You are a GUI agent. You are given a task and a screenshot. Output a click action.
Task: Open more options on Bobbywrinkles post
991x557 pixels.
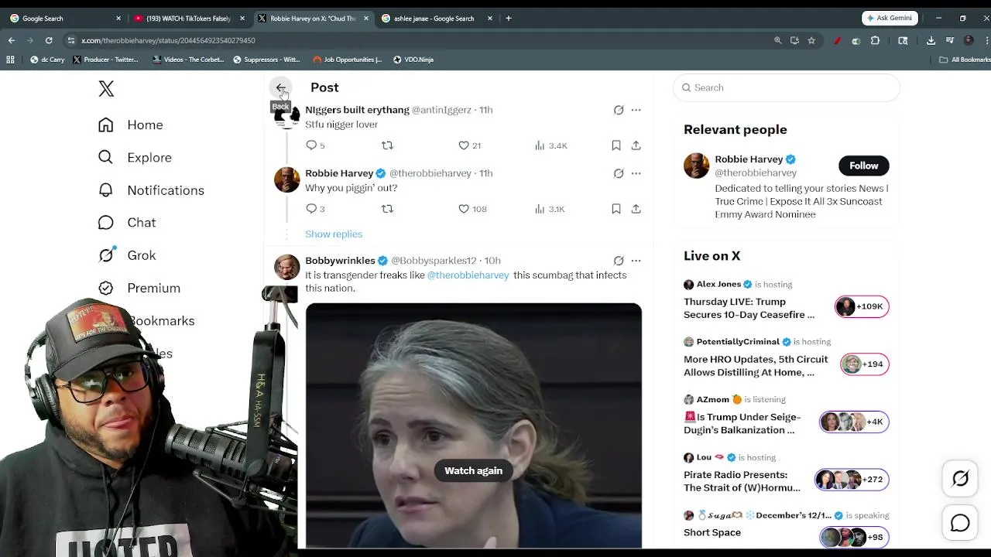(636, 261)
